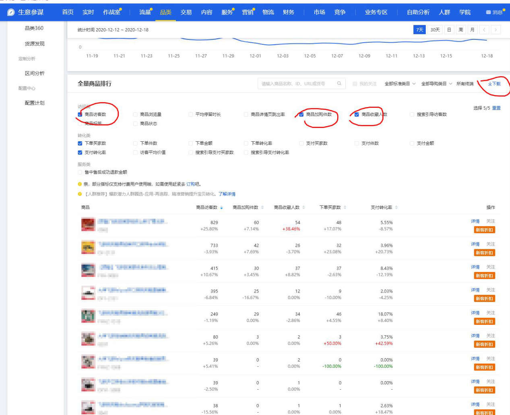
Task: Click 关注 for product with 733 visitors
Action: point(491,244)
